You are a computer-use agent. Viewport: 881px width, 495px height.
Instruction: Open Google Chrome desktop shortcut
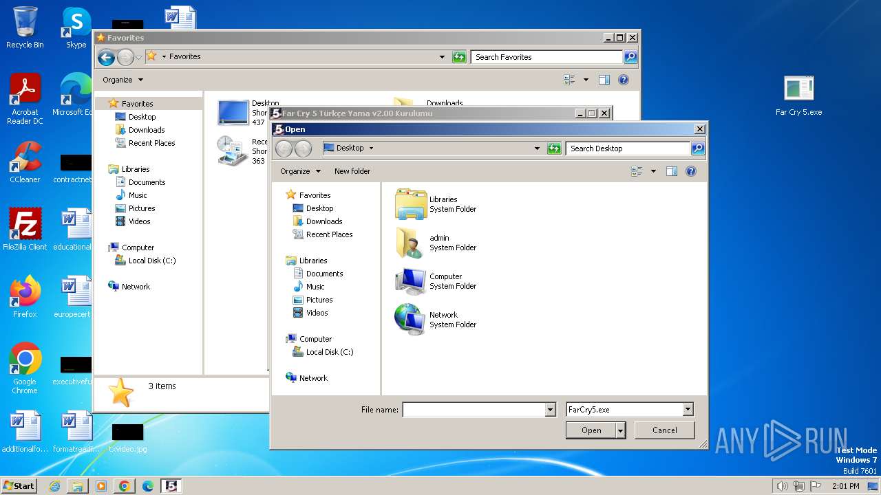25,368
